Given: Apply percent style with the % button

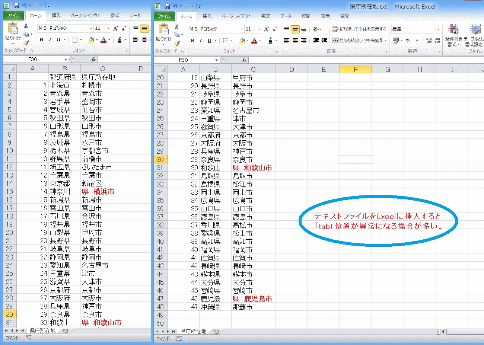Looking at the screenshot, I should (408, 41).
